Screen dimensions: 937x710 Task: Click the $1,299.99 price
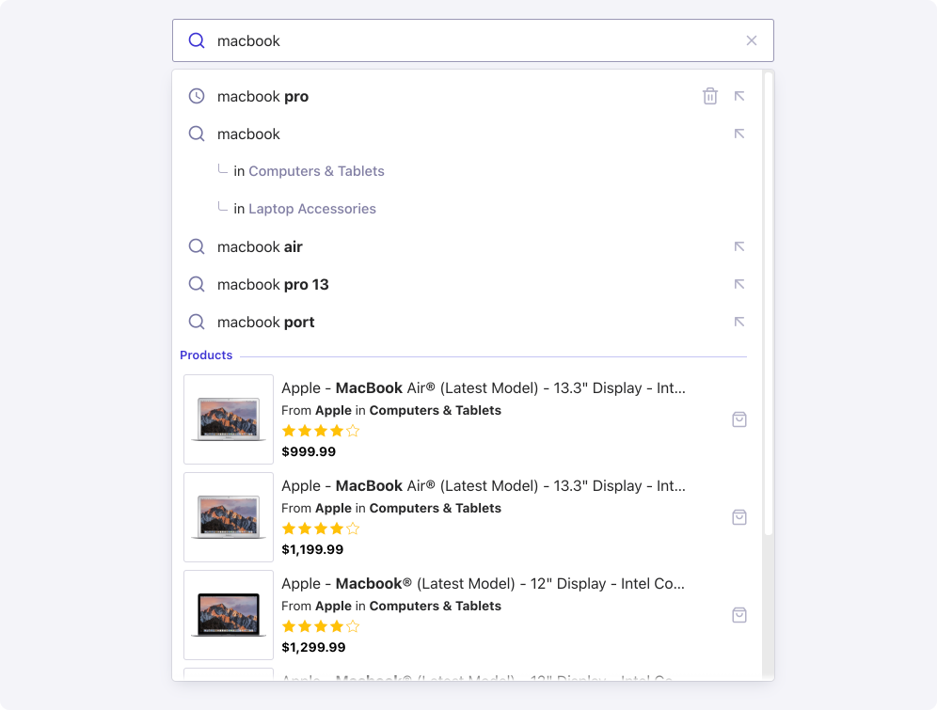point(313,647)
